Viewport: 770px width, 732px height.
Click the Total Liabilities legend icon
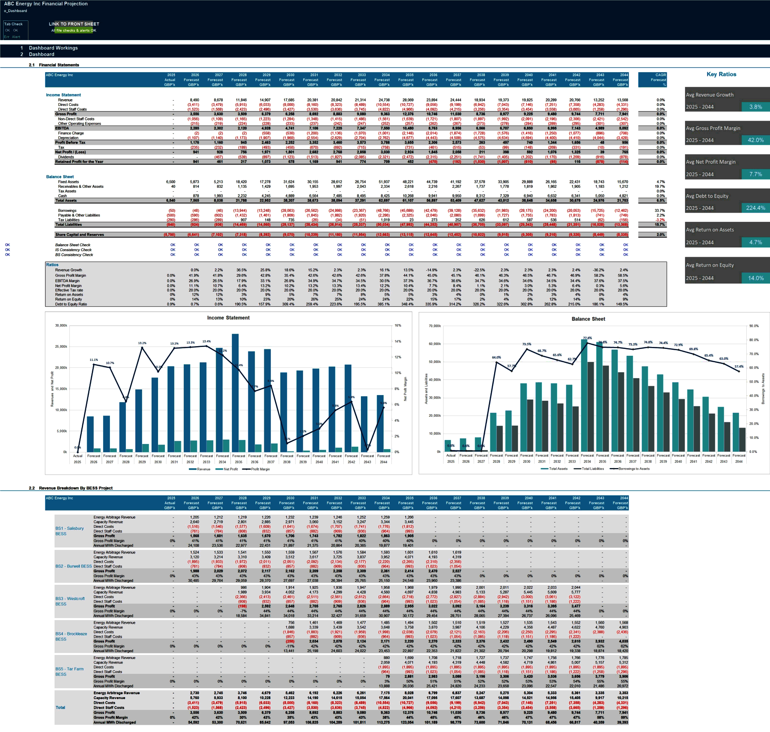click(x=577, y=468)
